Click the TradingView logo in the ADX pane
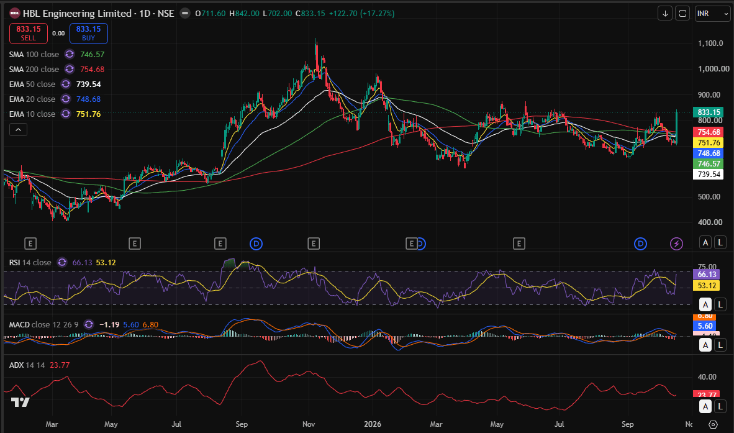The image size is (734, 433). point(20,402)
